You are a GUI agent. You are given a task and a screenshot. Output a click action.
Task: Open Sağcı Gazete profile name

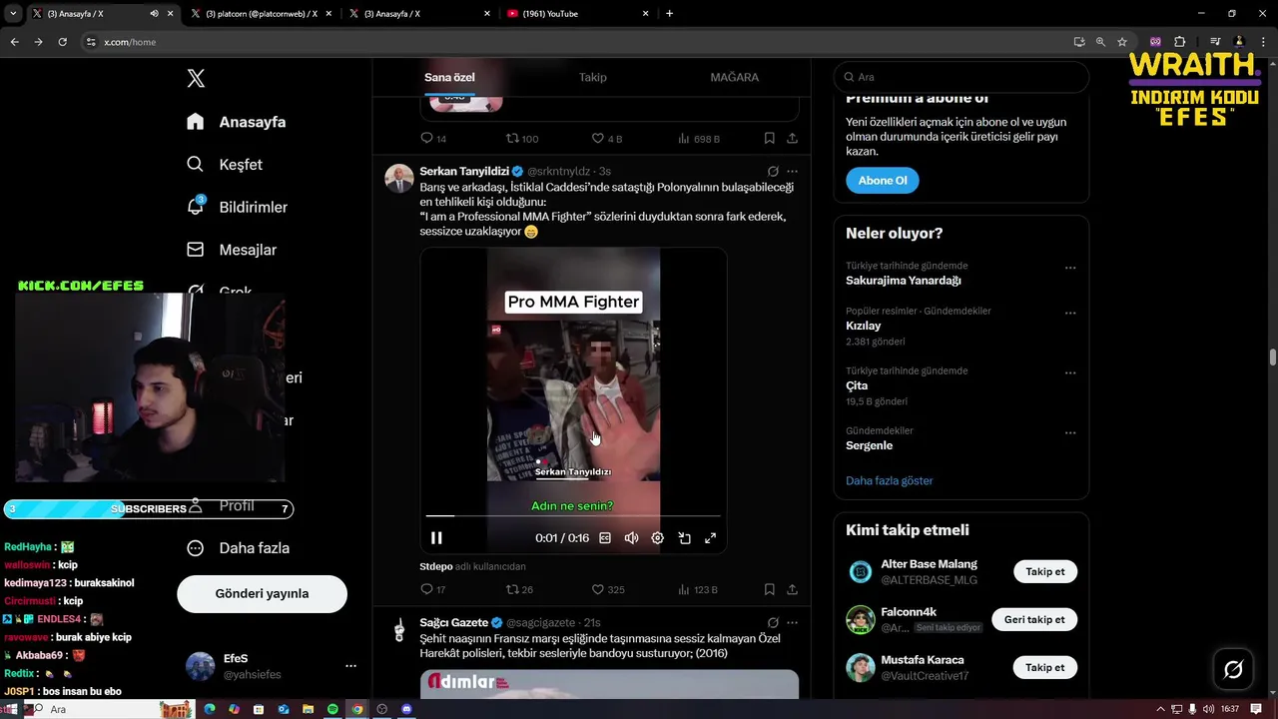(x=453, y=622)
